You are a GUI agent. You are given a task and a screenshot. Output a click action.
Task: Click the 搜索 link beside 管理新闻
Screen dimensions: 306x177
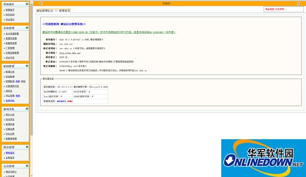point(18,81)
